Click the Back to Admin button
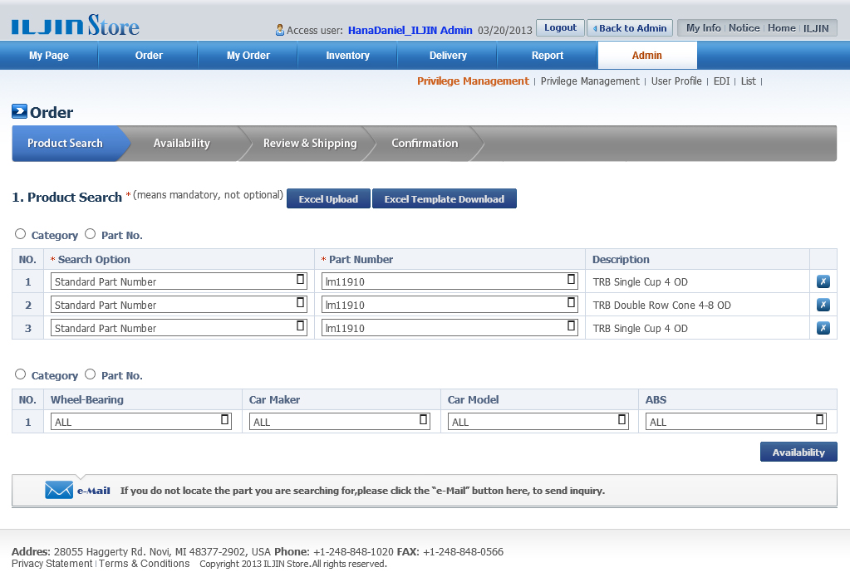 [630, 27]
